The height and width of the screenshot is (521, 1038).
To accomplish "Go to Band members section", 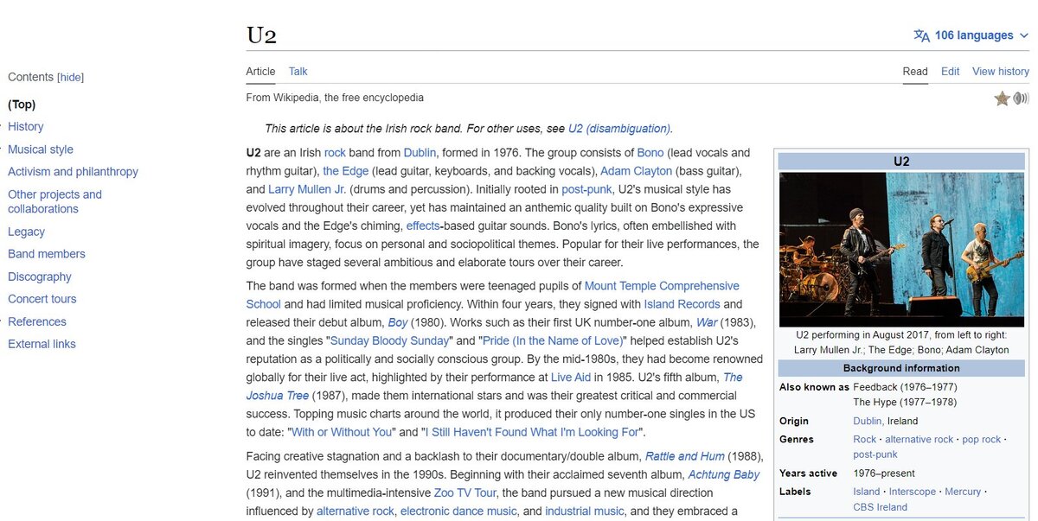I will click(x=47, y=254).
